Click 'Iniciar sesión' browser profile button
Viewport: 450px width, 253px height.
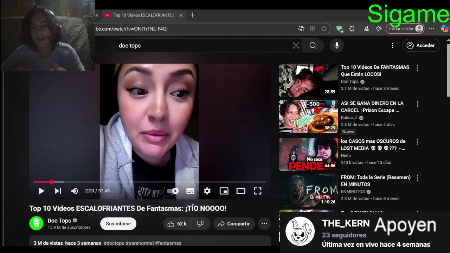pyautogui.click(x=405, y=29)
